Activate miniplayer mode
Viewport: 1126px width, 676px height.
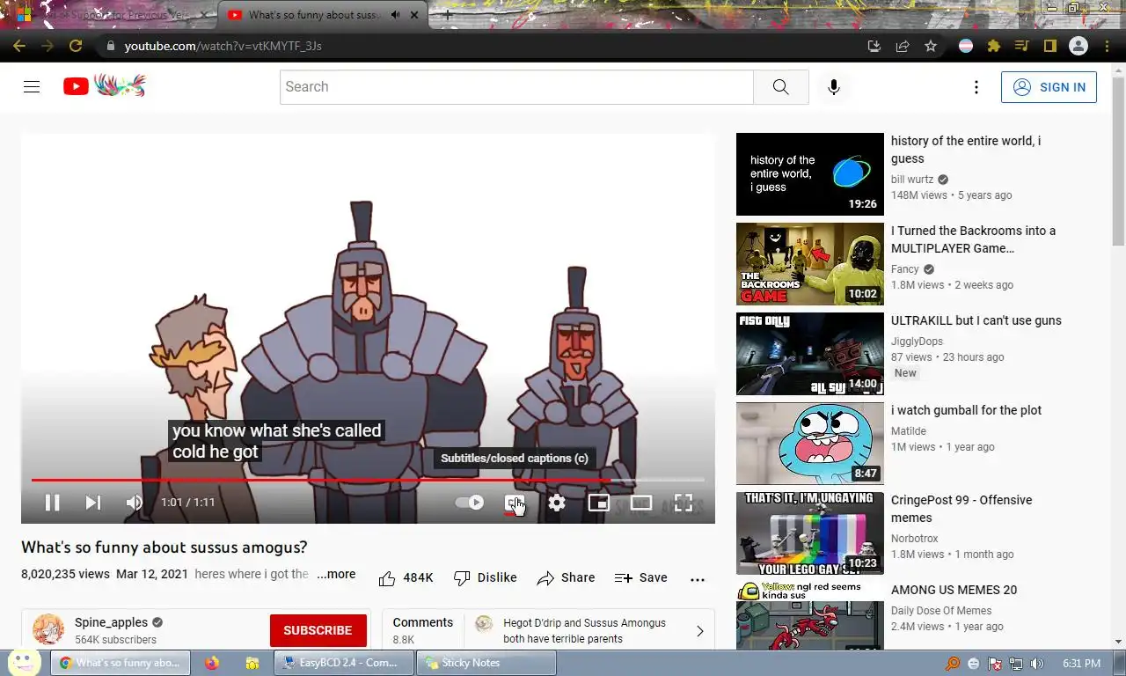599,503
